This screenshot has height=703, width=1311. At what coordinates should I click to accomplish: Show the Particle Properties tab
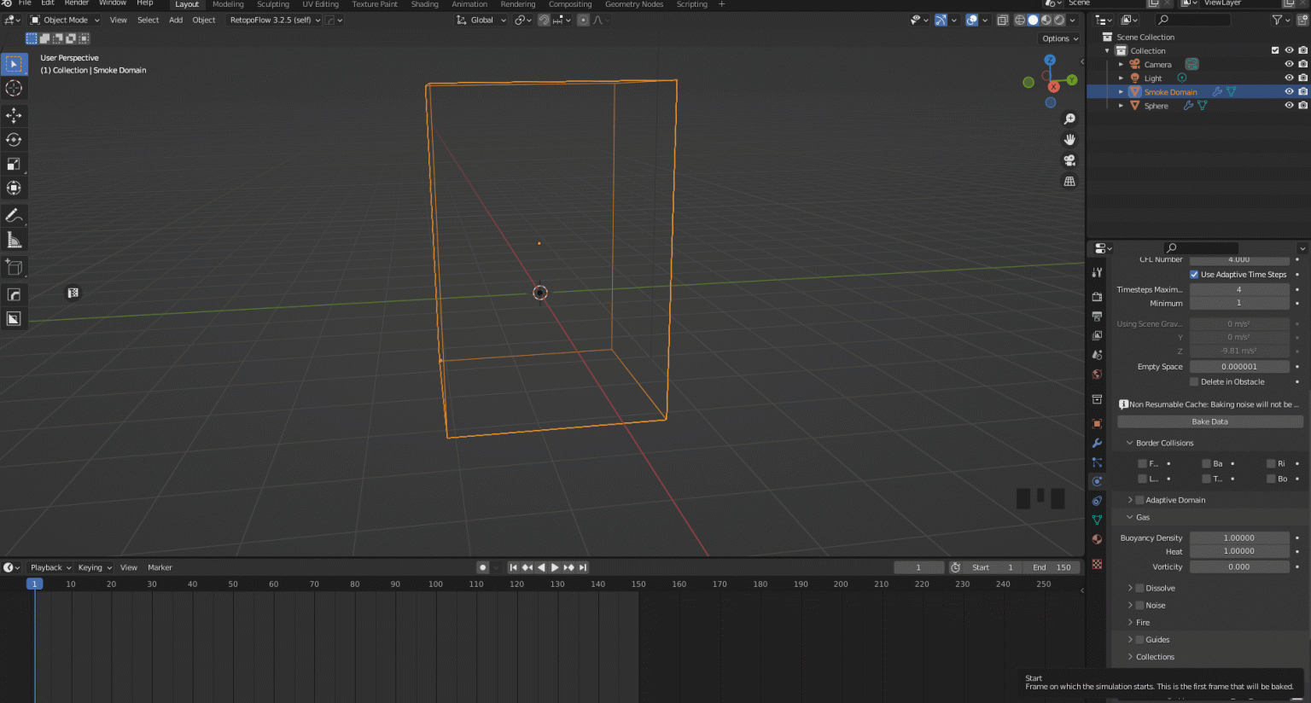tap(1097, 462)
